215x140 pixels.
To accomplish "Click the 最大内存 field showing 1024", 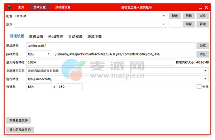I will [100, 62].
